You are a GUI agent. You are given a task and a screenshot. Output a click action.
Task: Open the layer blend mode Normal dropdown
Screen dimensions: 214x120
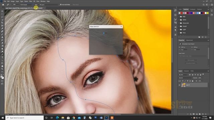tap(185, 78)
